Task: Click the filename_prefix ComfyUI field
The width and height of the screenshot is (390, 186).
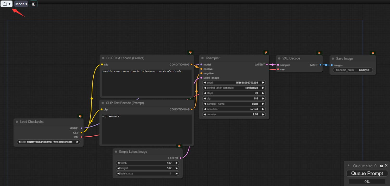Action: [x=353, y=70]
